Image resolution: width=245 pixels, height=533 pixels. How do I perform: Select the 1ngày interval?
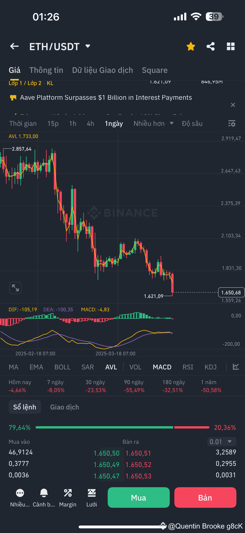114,124
